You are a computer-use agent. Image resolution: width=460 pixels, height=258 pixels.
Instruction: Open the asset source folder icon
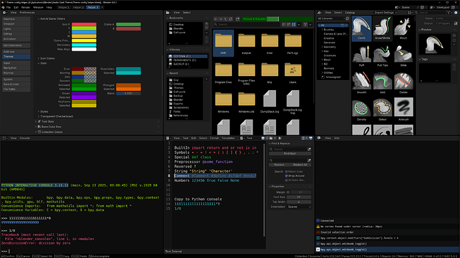(455, 23)
